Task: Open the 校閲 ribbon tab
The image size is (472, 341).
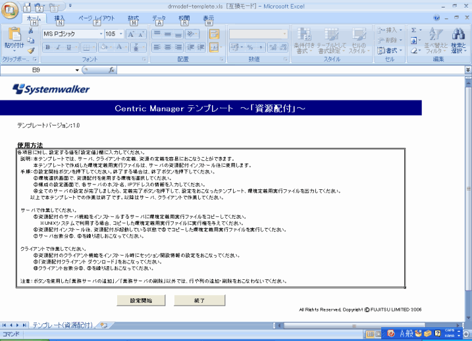Action: pos(184,19)
